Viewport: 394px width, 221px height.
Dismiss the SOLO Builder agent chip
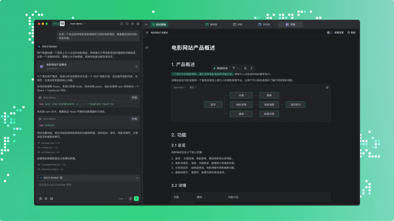[137, 178]
